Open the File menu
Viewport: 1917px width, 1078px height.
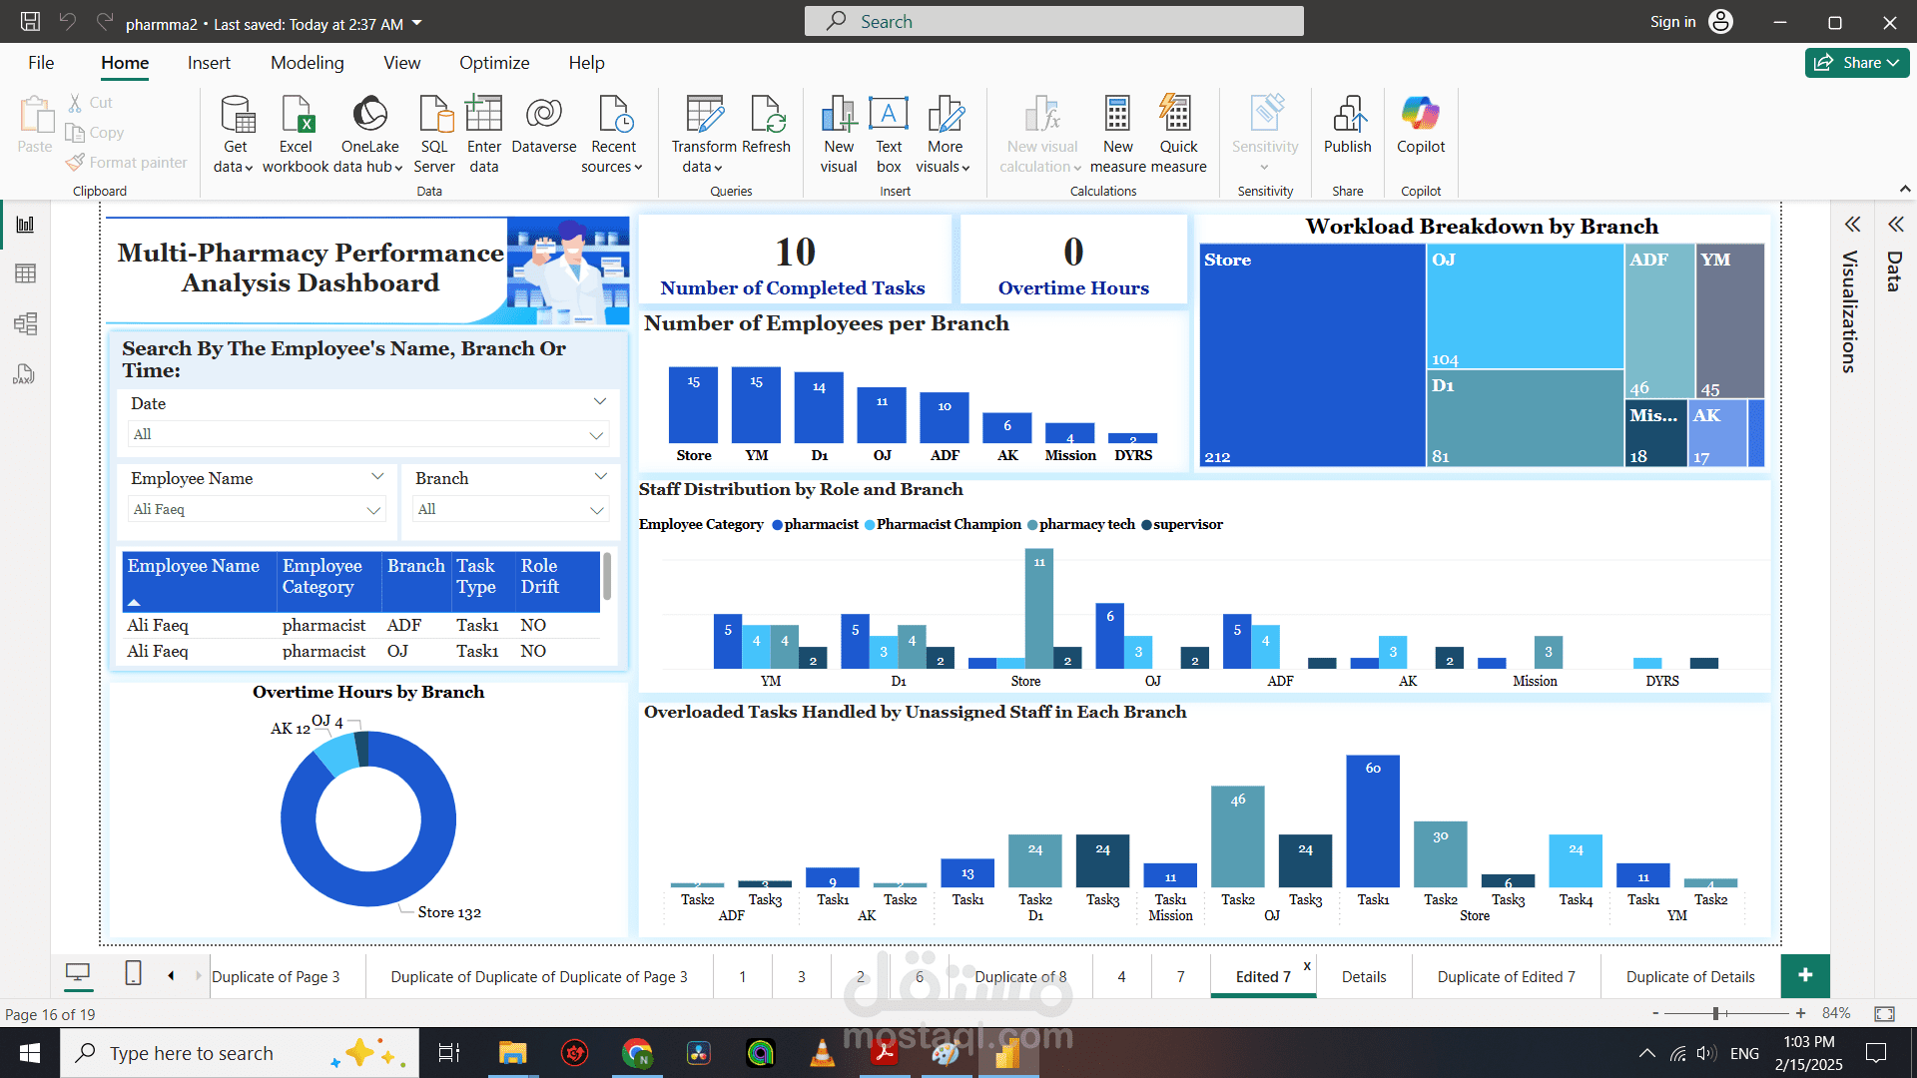[41, 62]
